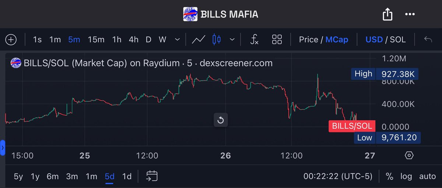Tap the BILLS MAFIA logo in header

pos(191,14)
